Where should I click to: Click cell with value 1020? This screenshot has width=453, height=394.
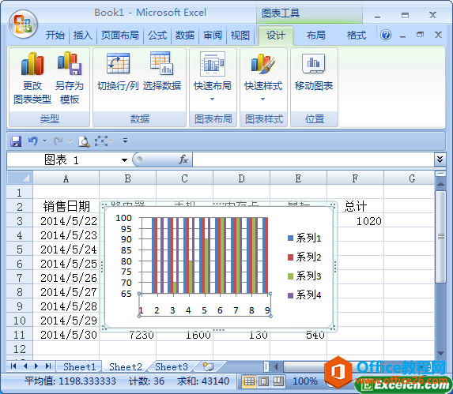[x=355, y=221]
